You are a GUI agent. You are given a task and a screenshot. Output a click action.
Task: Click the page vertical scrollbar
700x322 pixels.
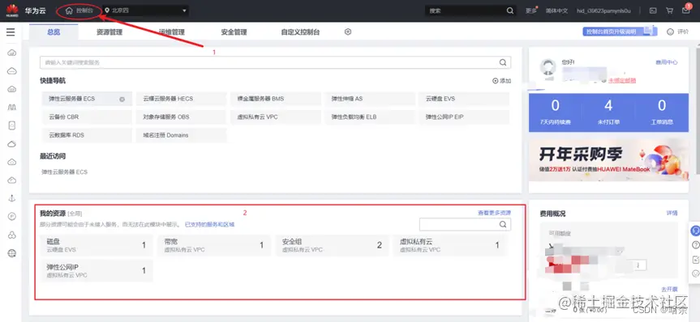click(x=698, y=112)
